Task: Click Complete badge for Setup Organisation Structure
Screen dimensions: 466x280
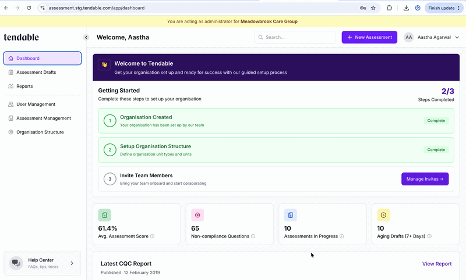Action: (436, 150)
